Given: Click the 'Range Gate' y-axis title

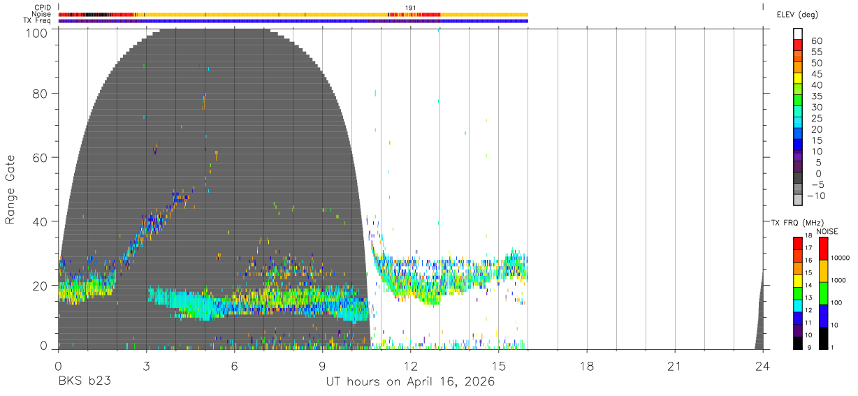Looking at the screenshot, I should click(x=10, y=189).
